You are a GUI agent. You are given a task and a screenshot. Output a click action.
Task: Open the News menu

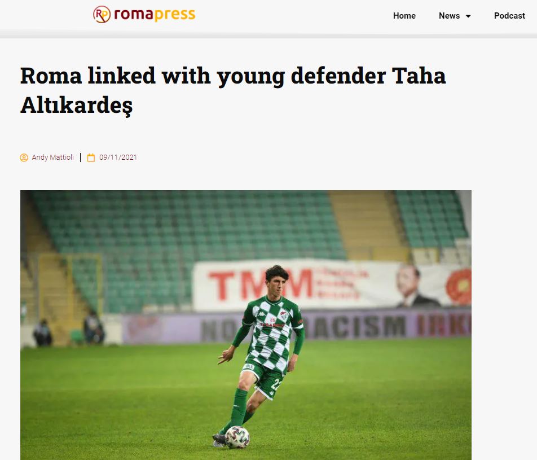click(450, 16)
